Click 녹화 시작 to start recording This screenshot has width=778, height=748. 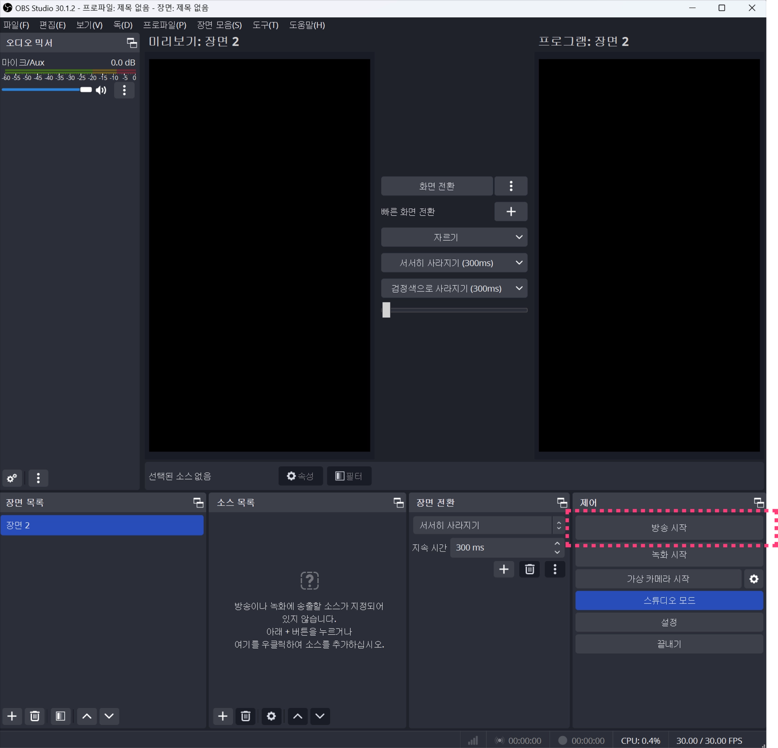[669, 555]
